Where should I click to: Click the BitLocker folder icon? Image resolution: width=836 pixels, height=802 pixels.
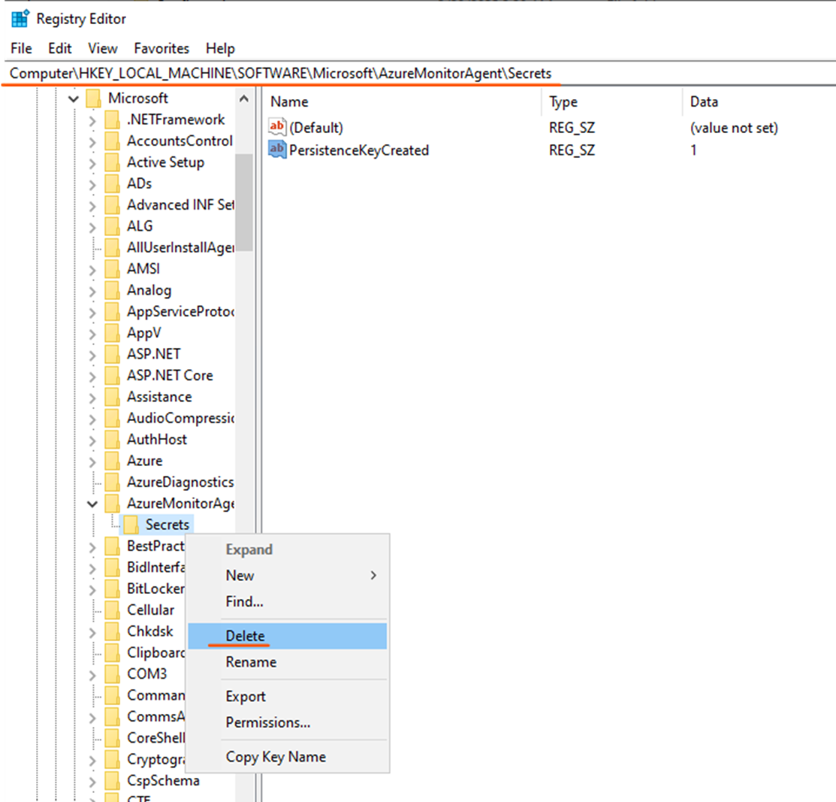click(x=112, y=589)
